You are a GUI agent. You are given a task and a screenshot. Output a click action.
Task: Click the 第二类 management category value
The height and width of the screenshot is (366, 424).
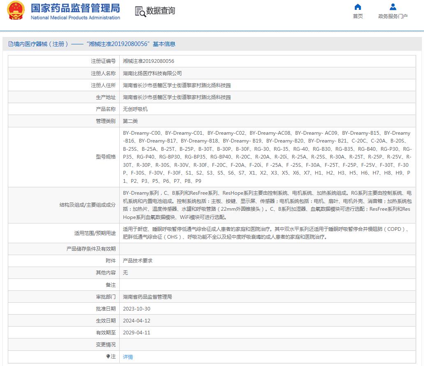(x=130, y=121)
